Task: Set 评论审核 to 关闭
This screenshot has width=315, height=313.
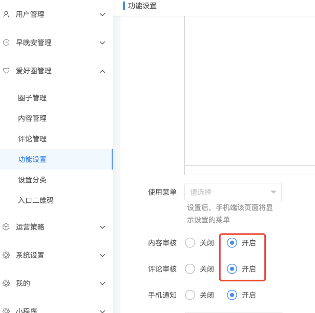Action: pos(190,269)
